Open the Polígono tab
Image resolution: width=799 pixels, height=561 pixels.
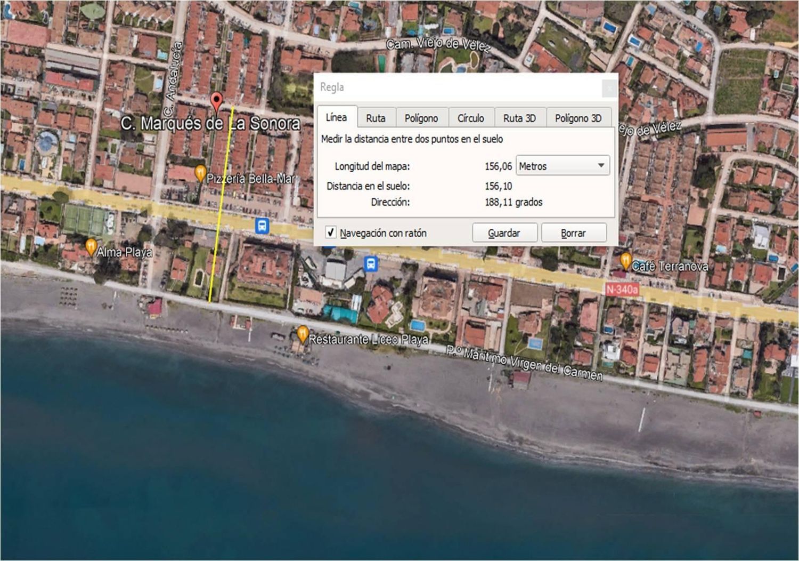click(x=421, y=118)
